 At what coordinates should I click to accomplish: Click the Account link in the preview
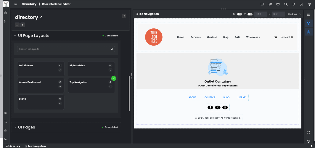[287, 37]
